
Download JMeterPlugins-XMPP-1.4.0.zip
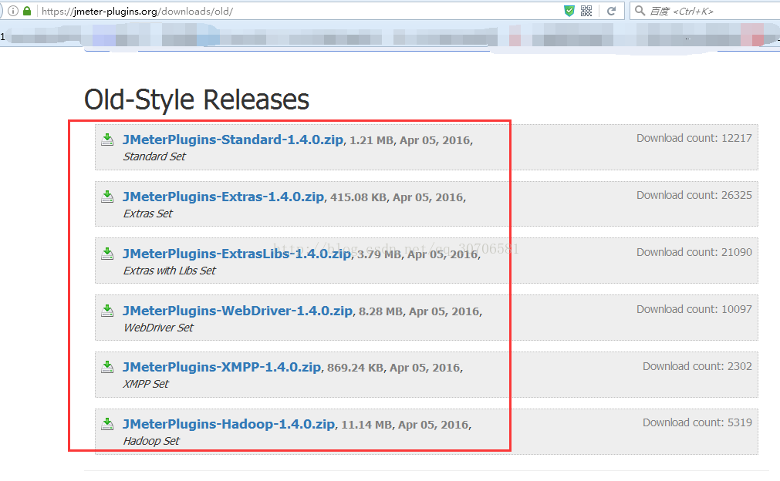click(222, 367)
